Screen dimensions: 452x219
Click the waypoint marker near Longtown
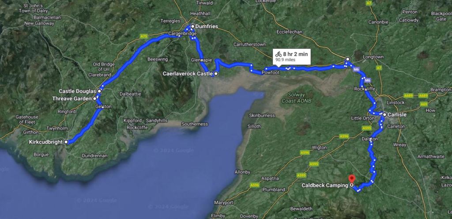coord(348,59)
